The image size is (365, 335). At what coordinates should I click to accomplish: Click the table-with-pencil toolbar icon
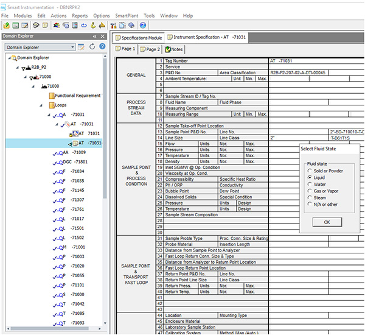pyautogui.click(x=25, y=25)
